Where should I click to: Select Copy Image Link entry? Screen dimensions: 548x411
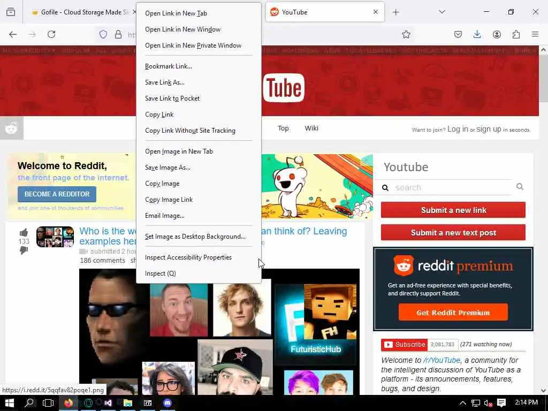[x=199, y=200]
